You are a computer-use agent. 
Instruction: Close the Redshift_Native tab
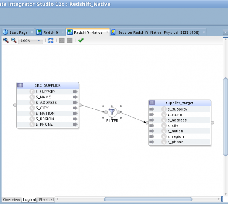pos(106,33)
